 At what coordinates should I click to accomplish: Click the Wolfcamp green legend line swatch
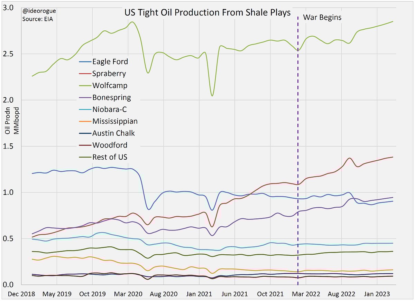(x=84, y=86)
